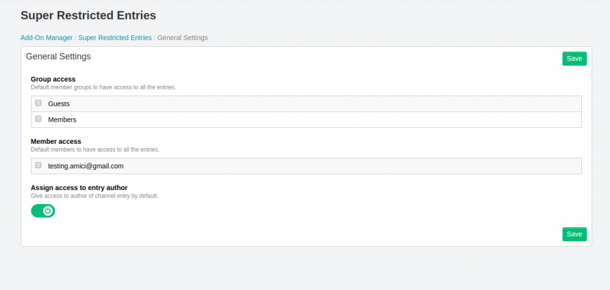
Task: Click the Member access heading
Action: point(56,141)
